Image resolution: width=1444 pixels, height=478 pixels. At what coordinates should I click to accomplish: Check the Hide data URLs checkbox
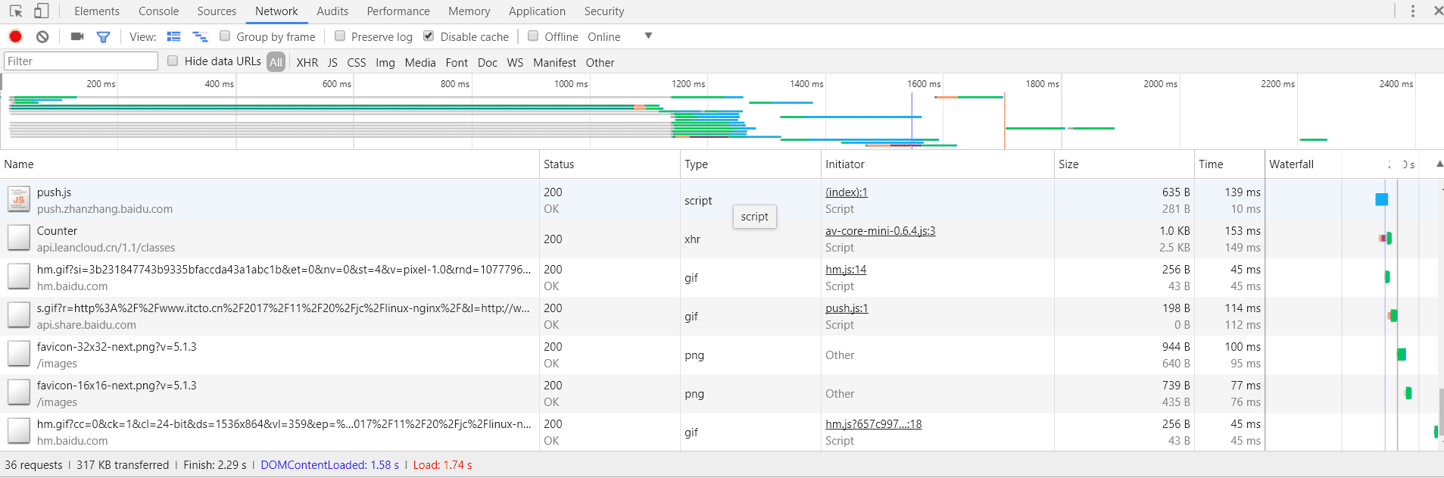pos(173,61)
